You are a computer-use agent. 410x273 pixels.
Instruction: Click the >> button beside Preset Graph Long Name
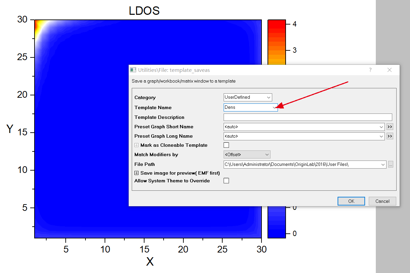click(390, 136)
